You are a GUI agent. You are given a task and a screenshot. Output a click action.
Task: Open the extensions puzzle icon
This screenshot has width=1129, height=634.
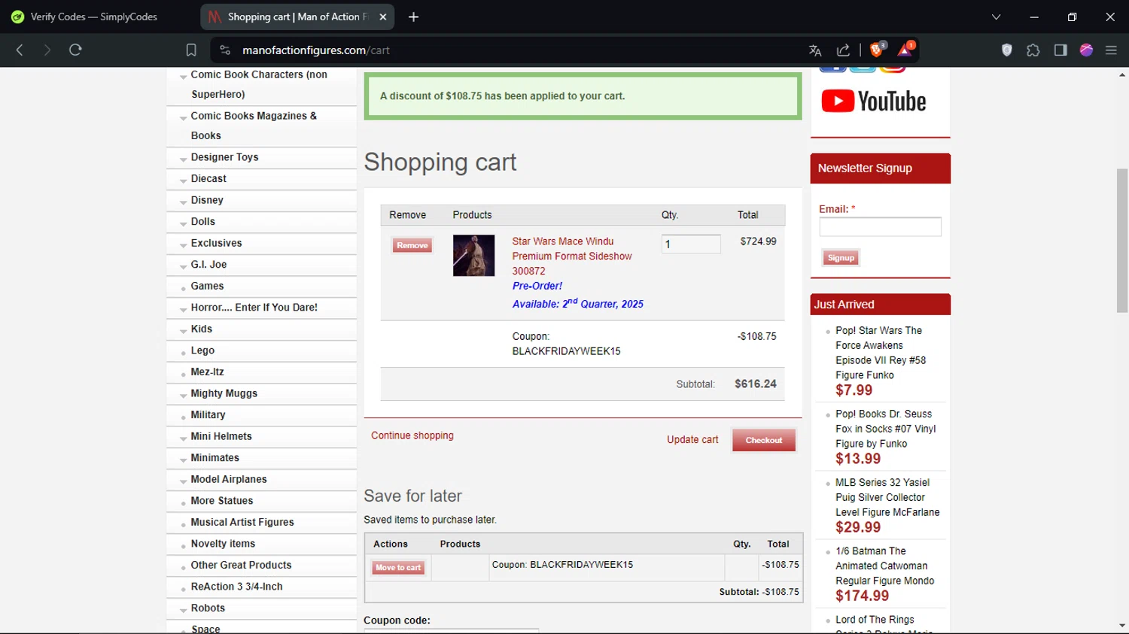(x=1033, y=50)
